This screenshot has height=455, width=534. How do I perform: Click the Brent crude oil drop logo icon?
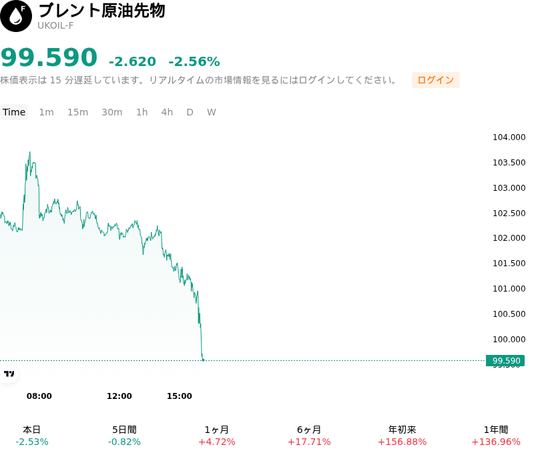click(16, 16)
